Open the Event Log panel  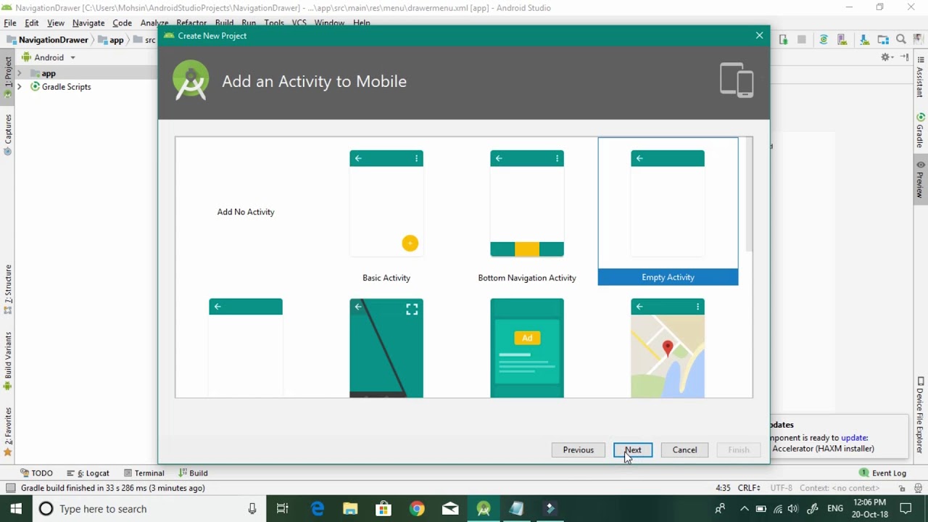[x=882, y=473]
